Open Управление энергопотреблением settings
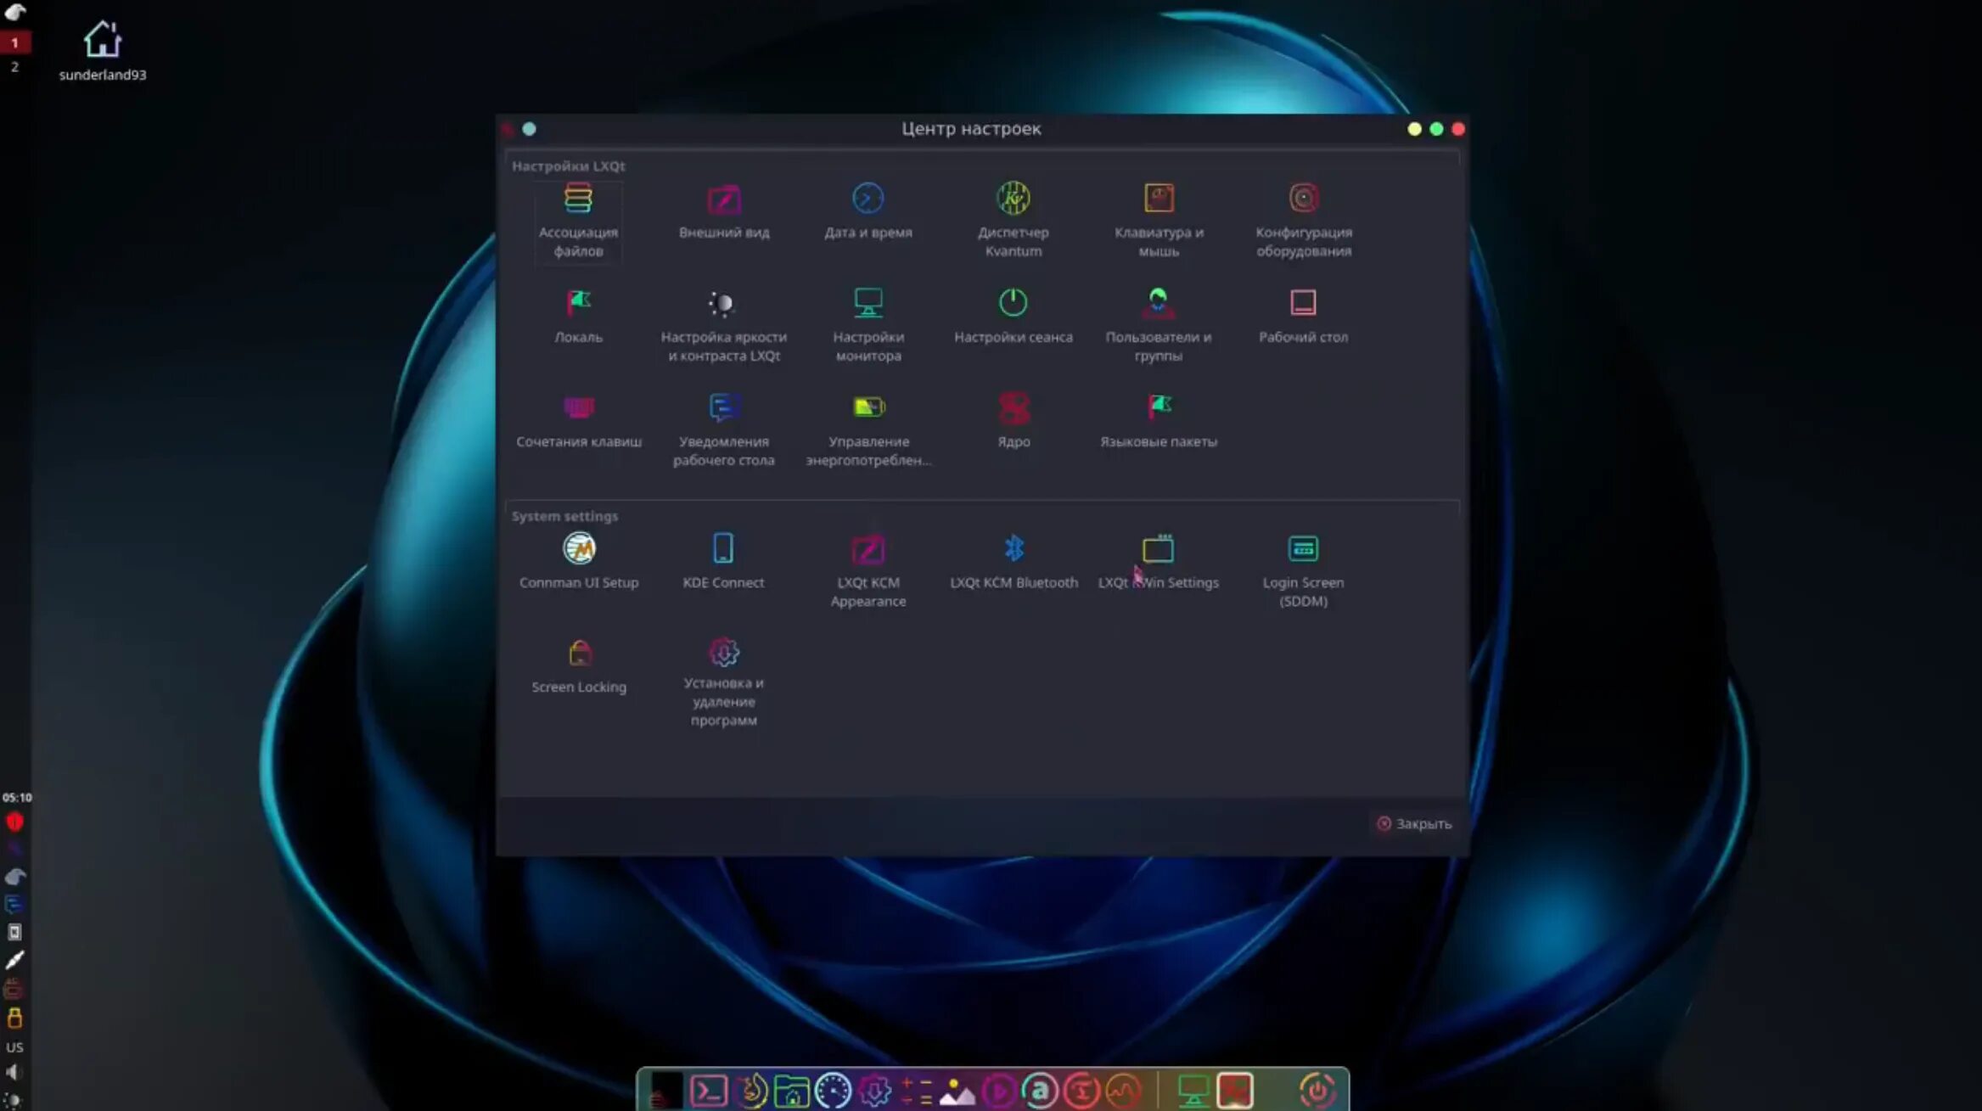Image resolution: width=1982 pixels, height=1111 pixels. coord(868,429)
